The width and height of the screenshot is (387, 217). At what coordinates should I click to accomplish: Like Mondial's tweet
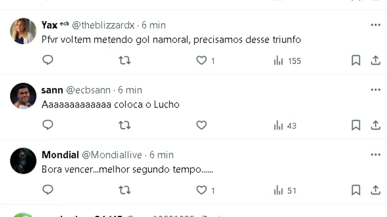[x=201, y=190]
